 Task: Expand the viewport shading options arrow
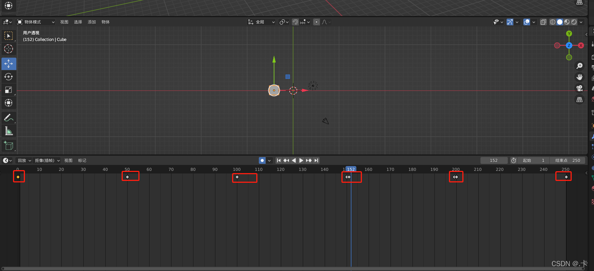pos(581,22)
